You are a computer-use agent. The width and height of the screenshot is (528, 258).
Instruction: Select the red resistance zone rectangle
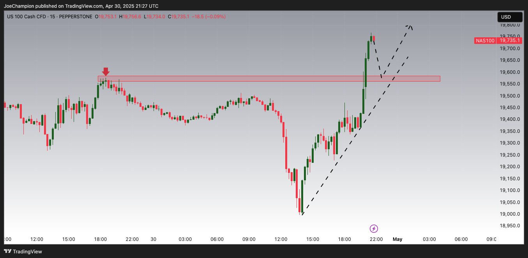click(269, 78)
